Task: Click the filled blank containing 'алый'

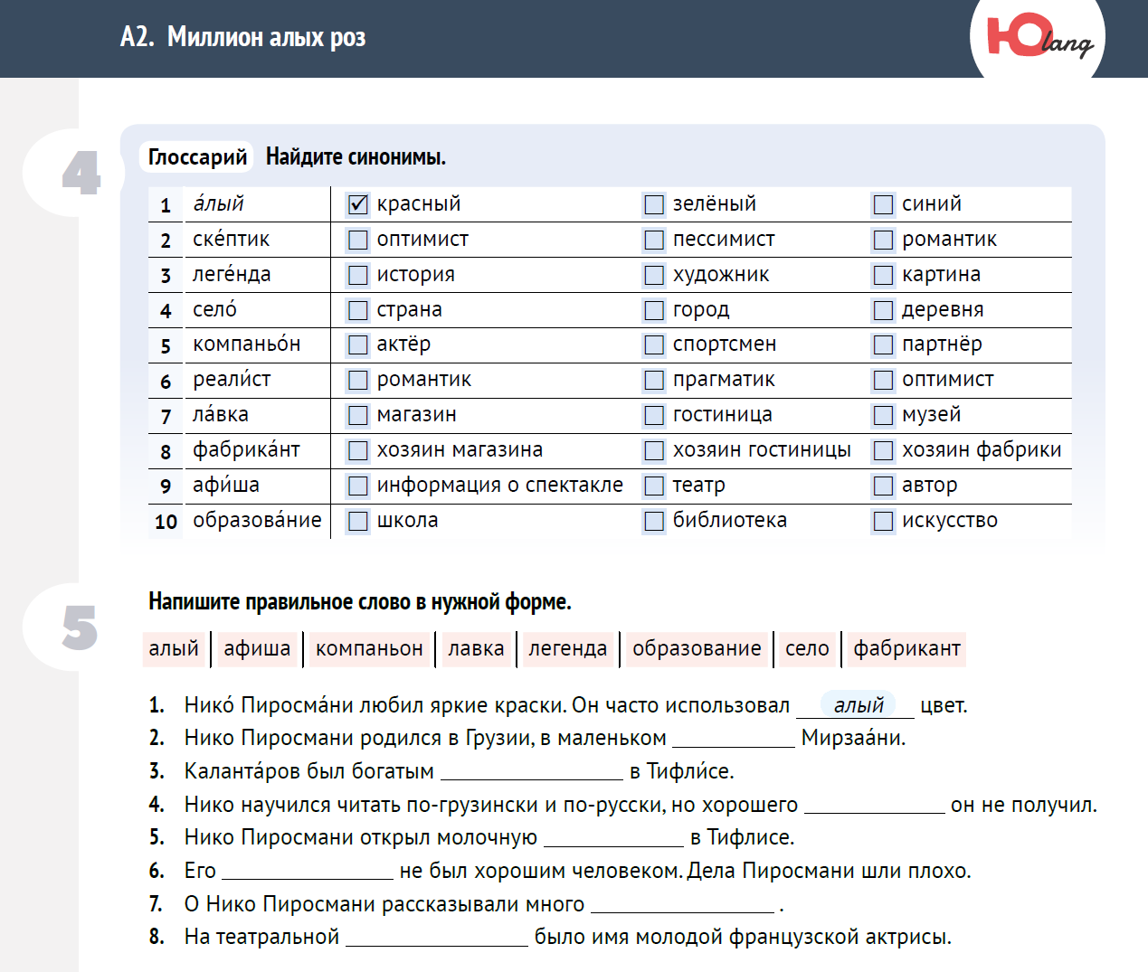Action: [856, 705]
